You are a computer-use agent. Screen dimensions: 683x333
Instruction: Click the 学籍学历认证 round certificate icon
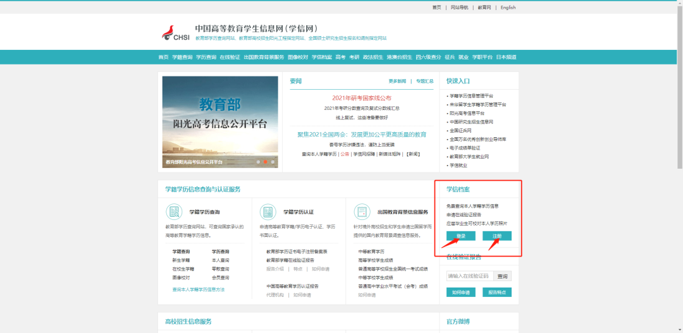click(268, 212)
